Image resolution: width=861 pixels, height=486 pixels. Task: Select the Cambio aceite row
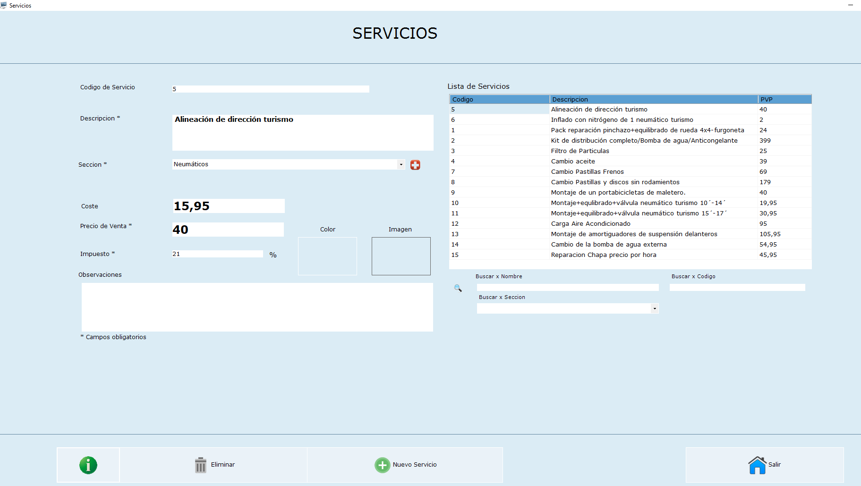(573, 162)
